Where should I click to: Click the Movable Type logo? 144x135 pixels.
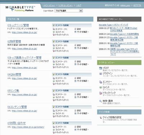pyautogui.click(x=20, y=9)
